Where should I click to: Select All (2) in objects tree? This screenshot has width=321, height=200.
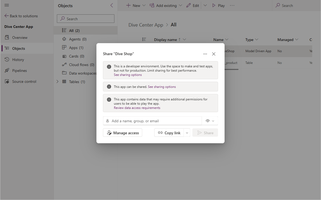86,30
